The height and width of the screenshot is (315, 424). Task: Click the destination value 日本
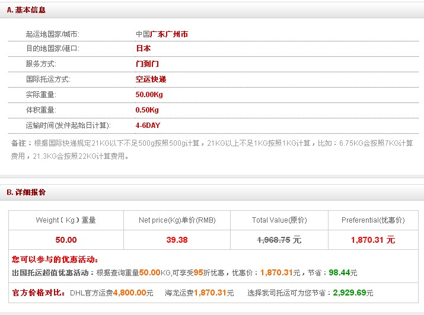tap(143, 49)
